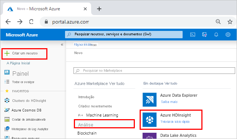The image size is (237, 139).
Task: Click the Azure logo on browser tab
Action: (x=10, y=9)
